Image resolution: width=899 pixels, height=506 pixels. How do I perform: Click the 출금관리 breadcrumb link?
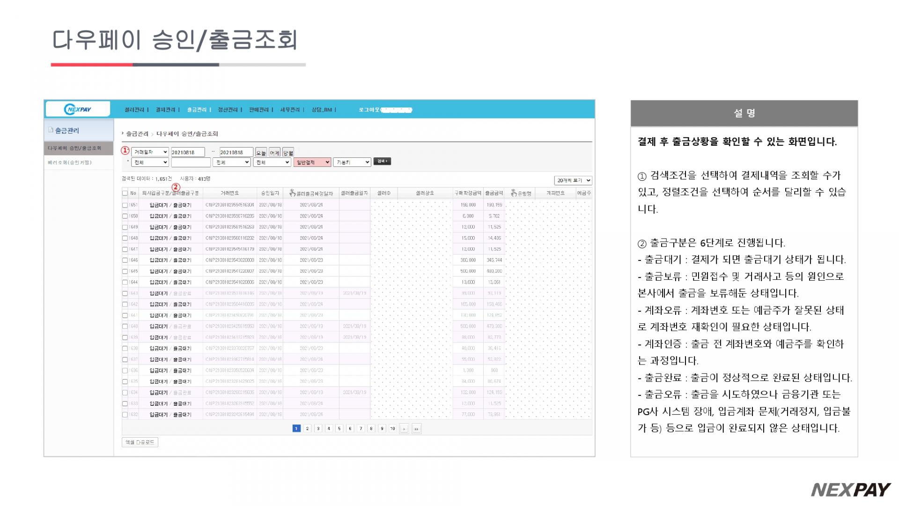137,134
